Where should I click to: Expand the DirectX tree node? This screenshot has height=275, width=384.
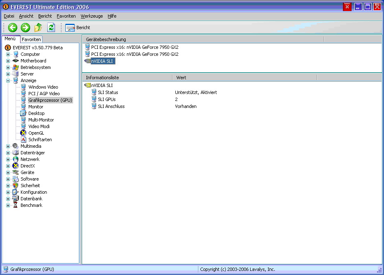pos(8,166)
